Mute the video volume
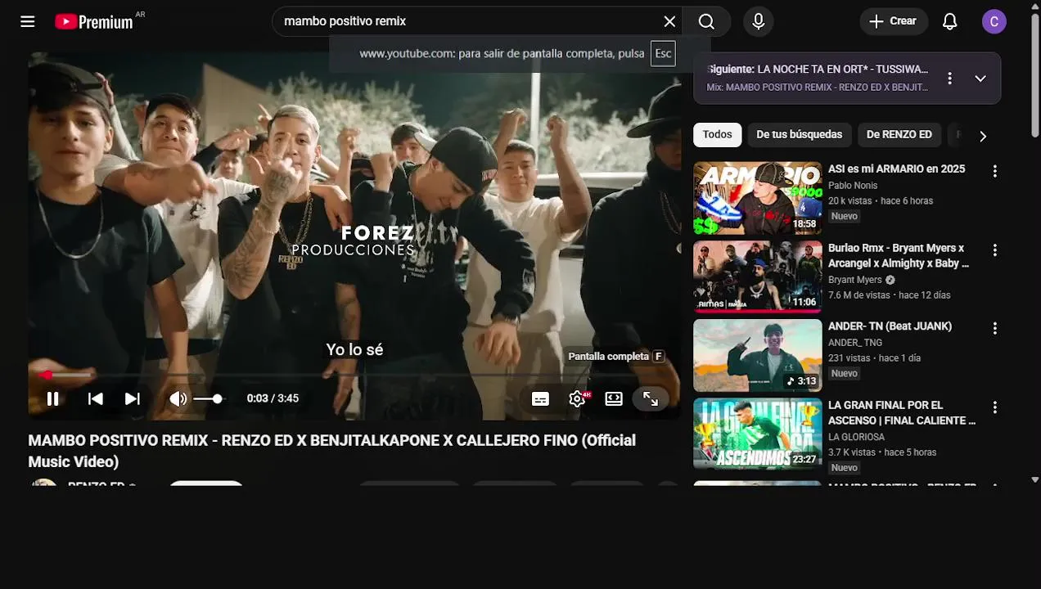 (178, 398)
